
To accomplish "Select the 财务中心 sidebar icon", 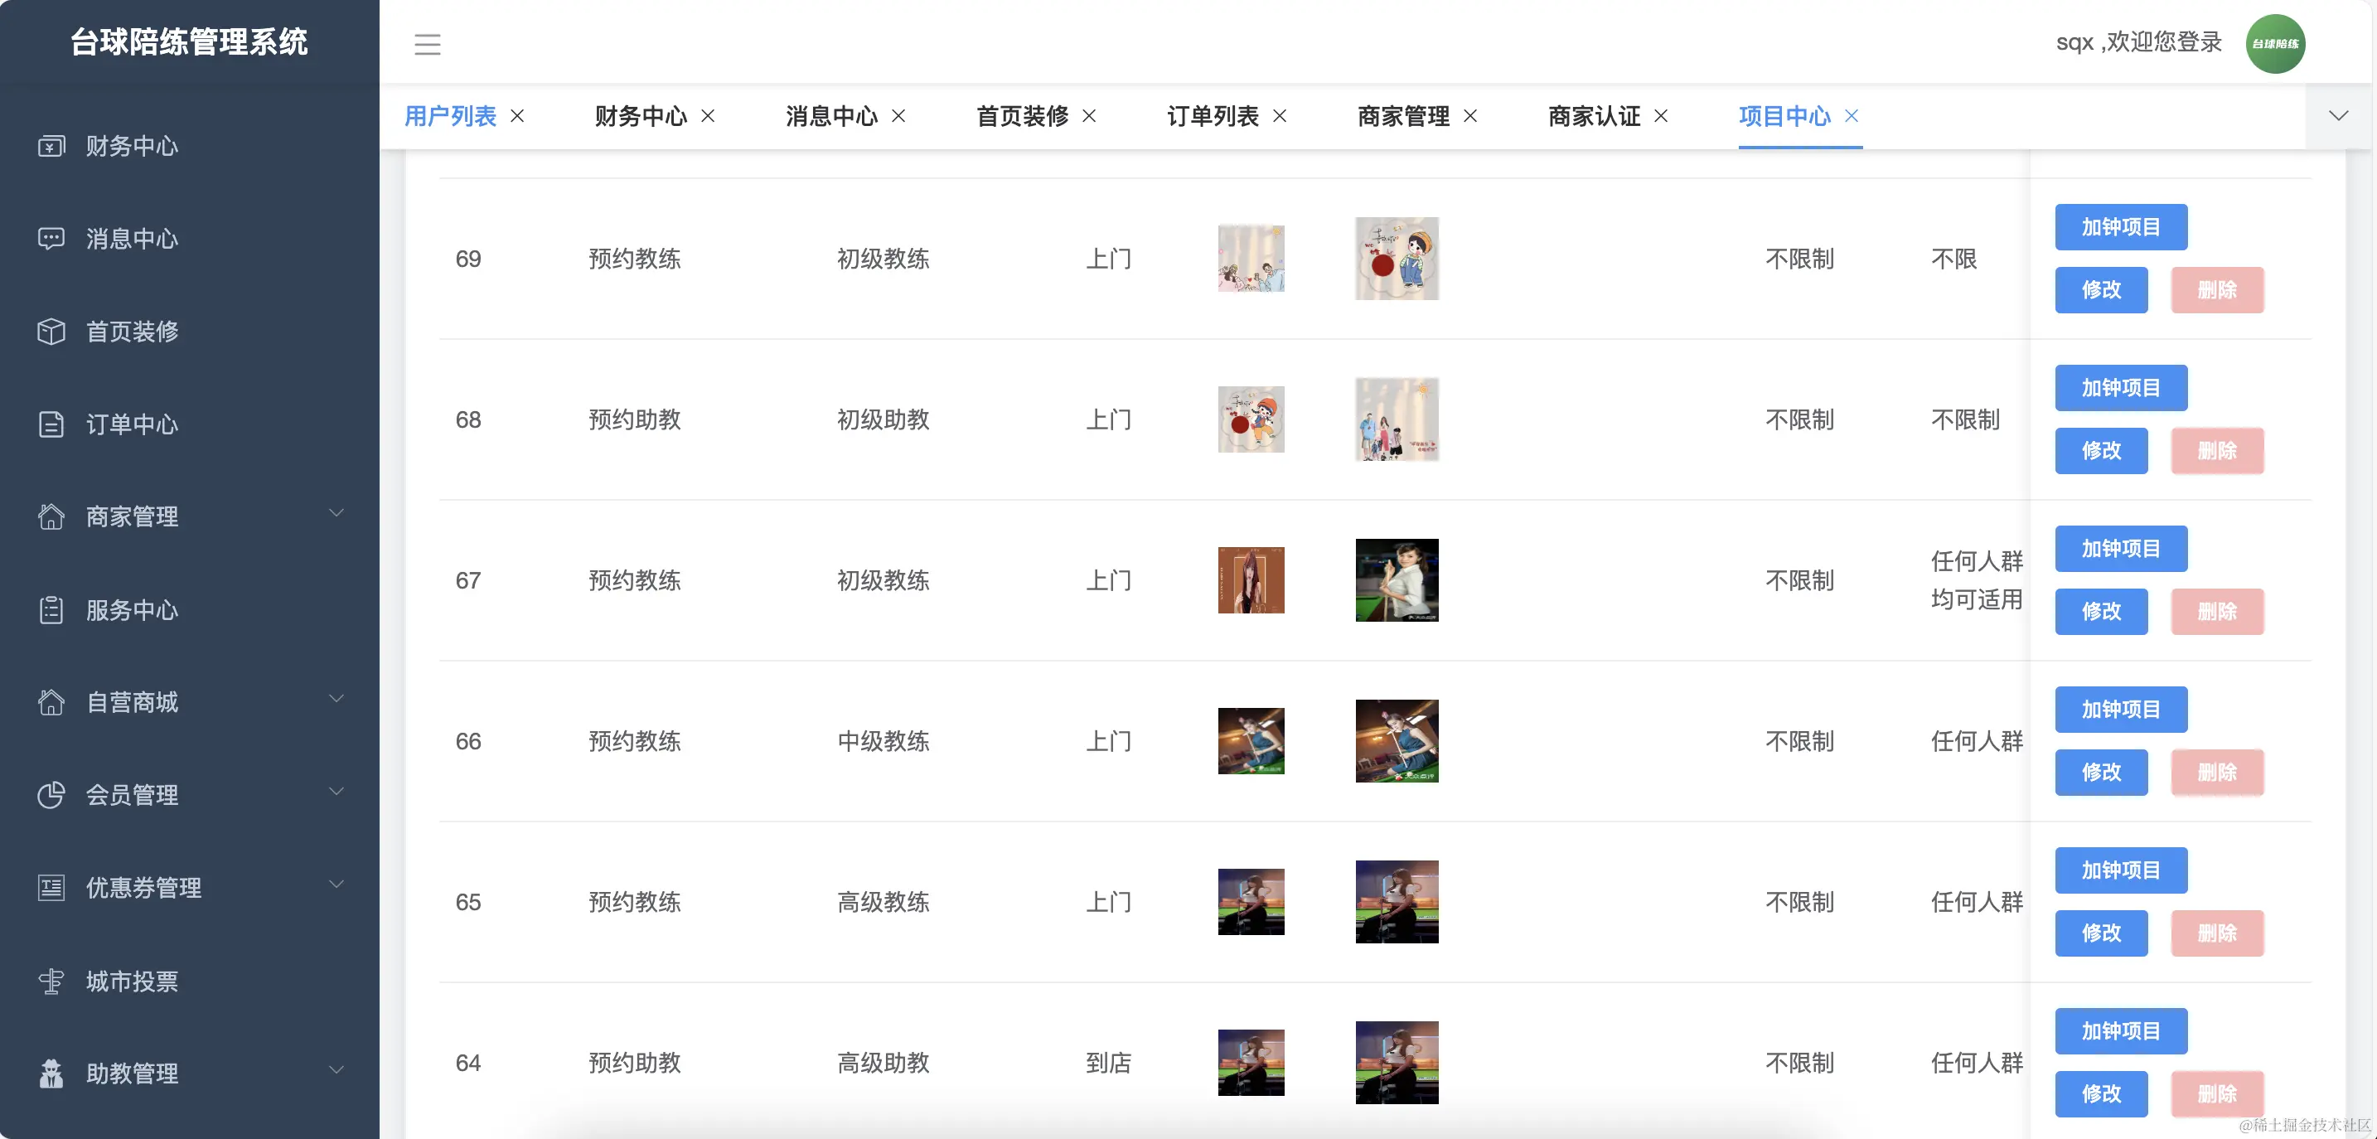I will (51, 146).
